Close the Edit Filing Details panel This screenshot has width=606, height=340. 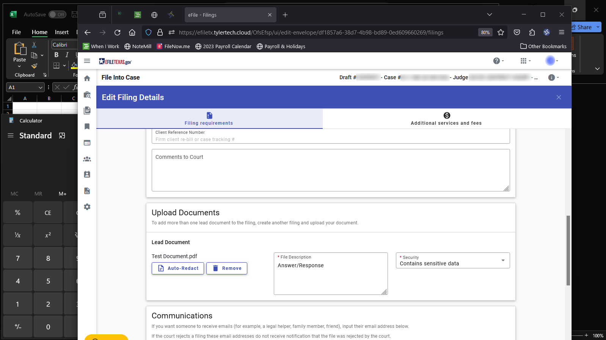(559, 97)
